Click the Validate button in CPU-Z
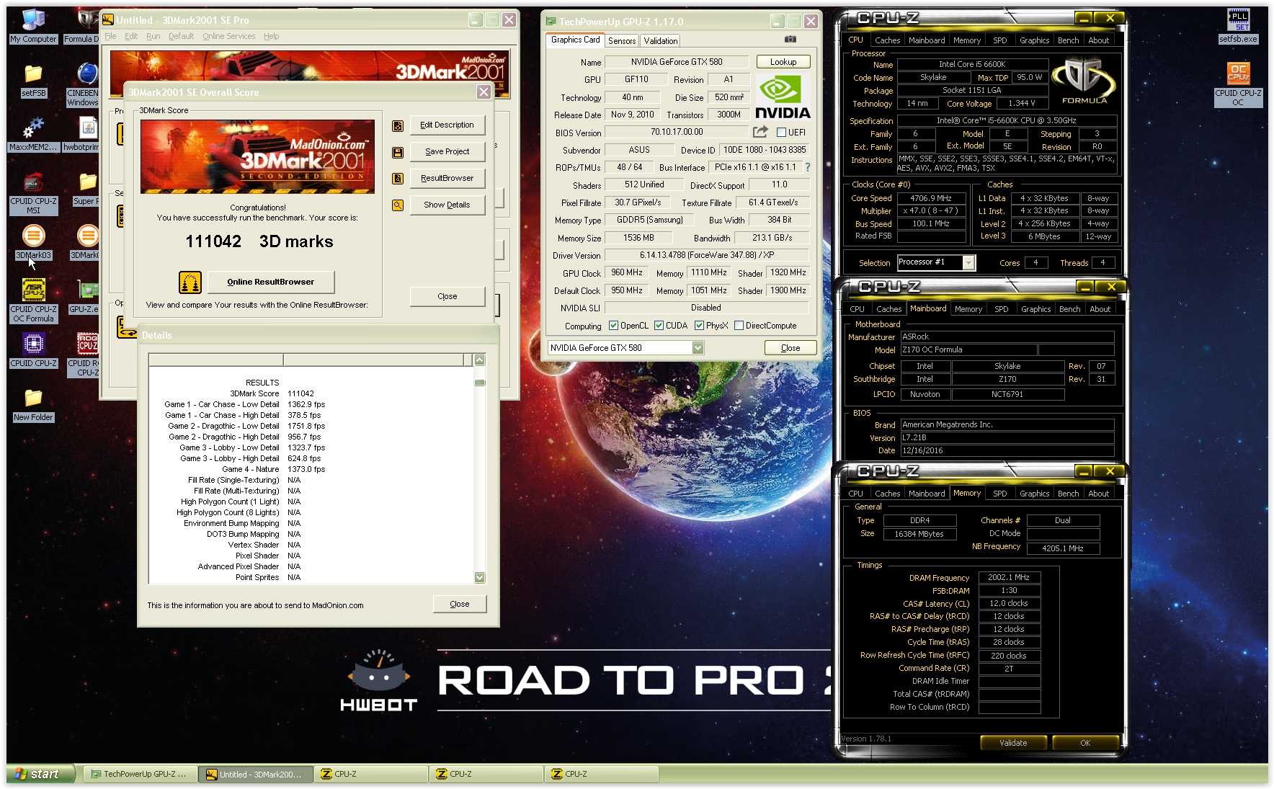This screenshot has width=1274, height=789. [1013, 743]
